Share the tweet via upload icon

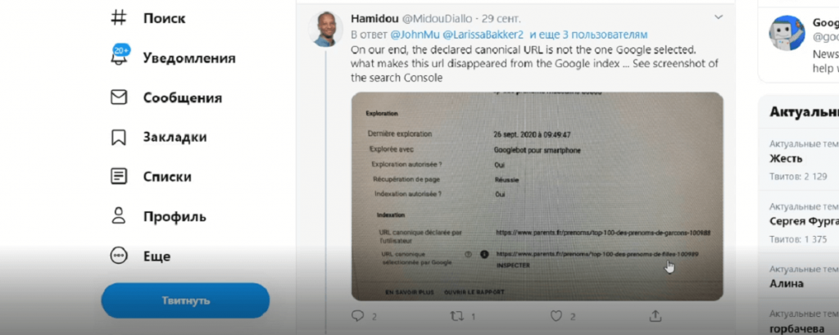655,315
